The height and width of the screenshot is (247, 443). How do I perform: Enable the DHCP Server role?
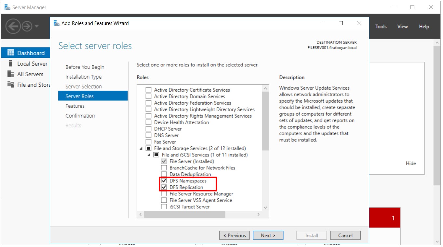[x=149, y=129]
